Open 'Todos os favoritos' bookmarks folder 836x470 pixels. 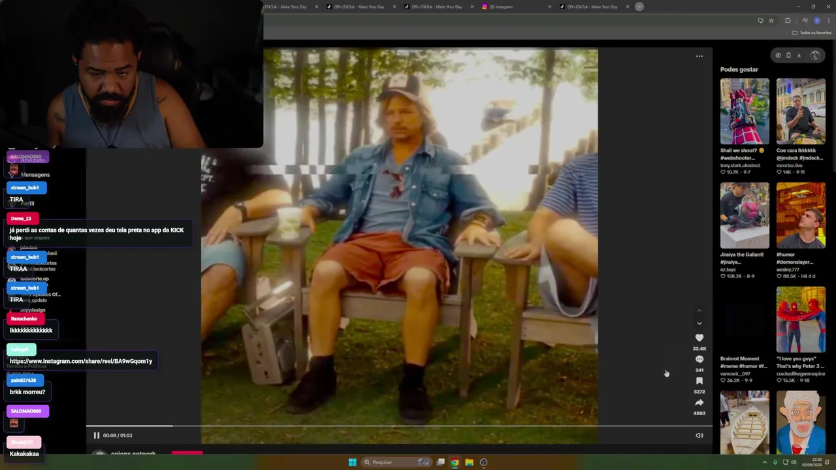pyautogui.click(x=812, y=33)
